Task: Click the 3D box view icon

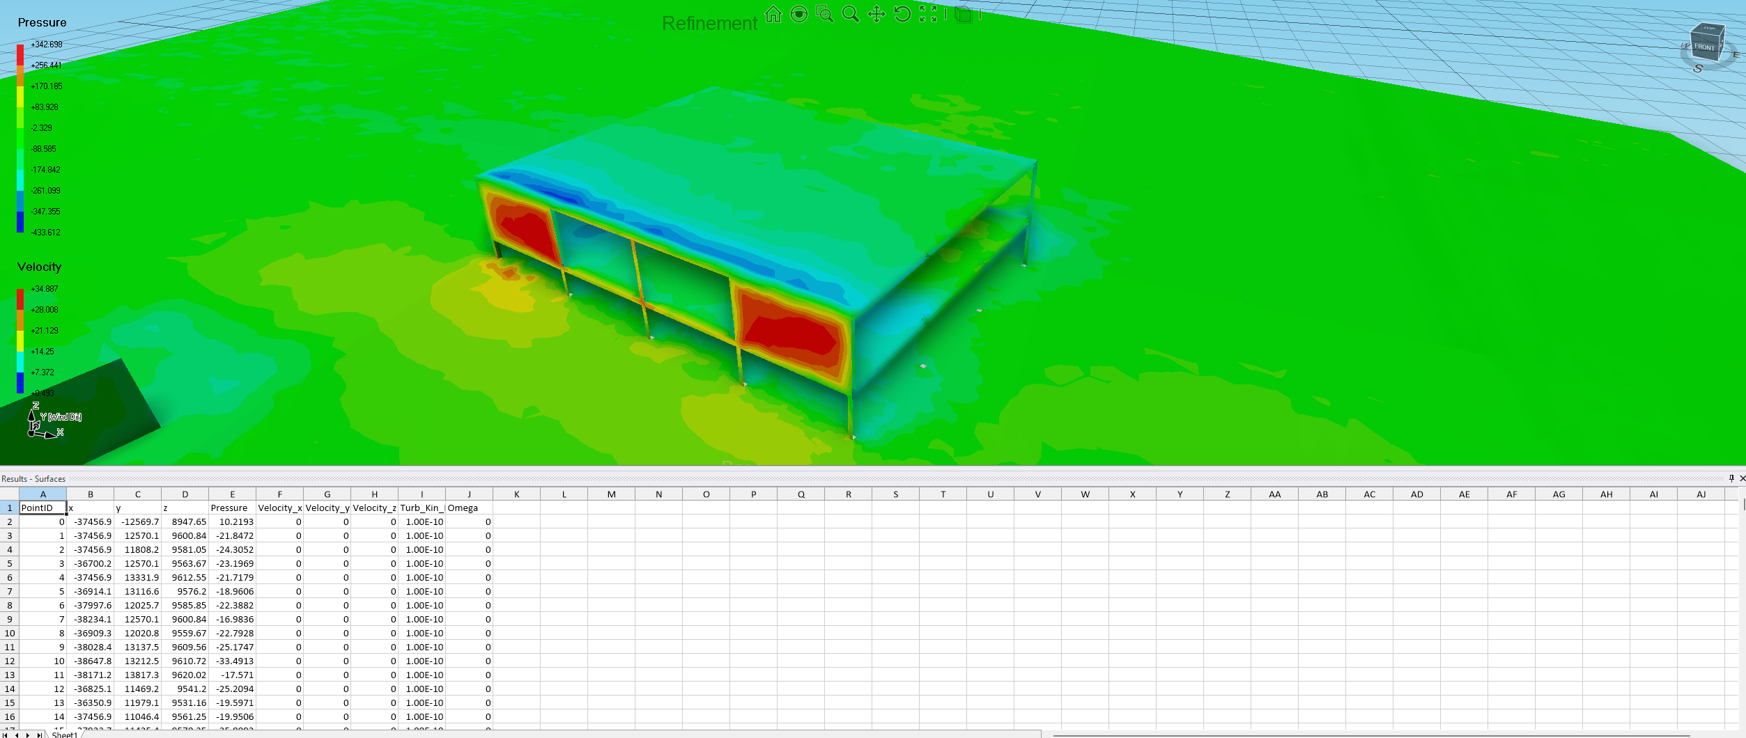Action: (x=963, y=15)
